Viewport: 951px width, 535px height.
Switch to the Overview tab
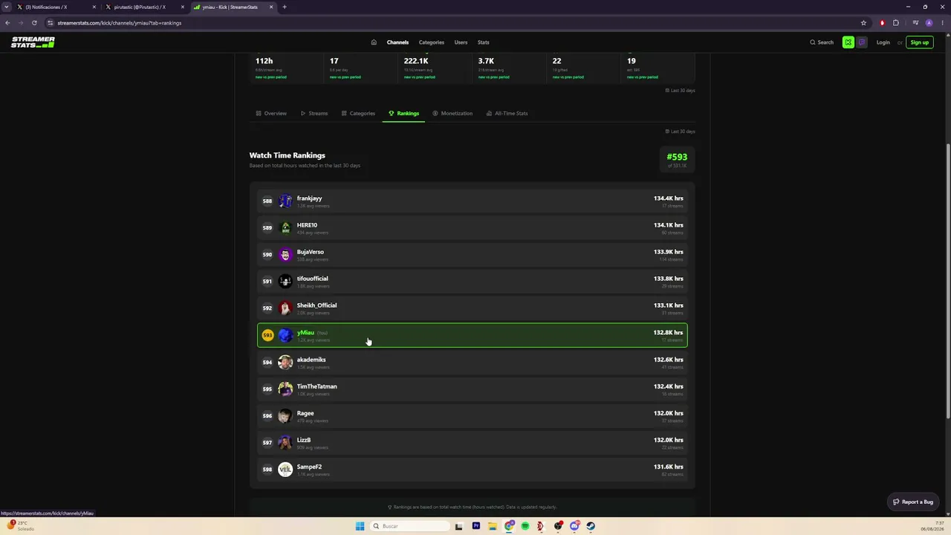pyautogui.click(x=270, y=114)
